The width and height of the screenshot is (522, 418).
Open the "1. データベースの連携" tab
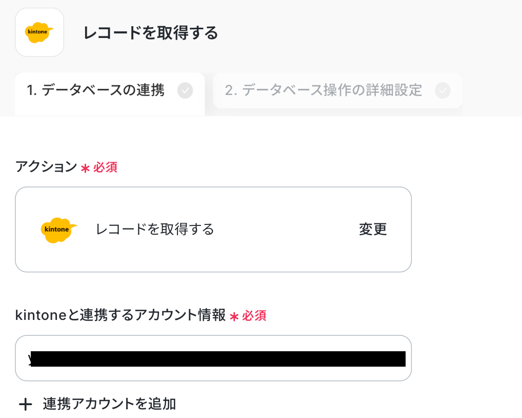96,91
